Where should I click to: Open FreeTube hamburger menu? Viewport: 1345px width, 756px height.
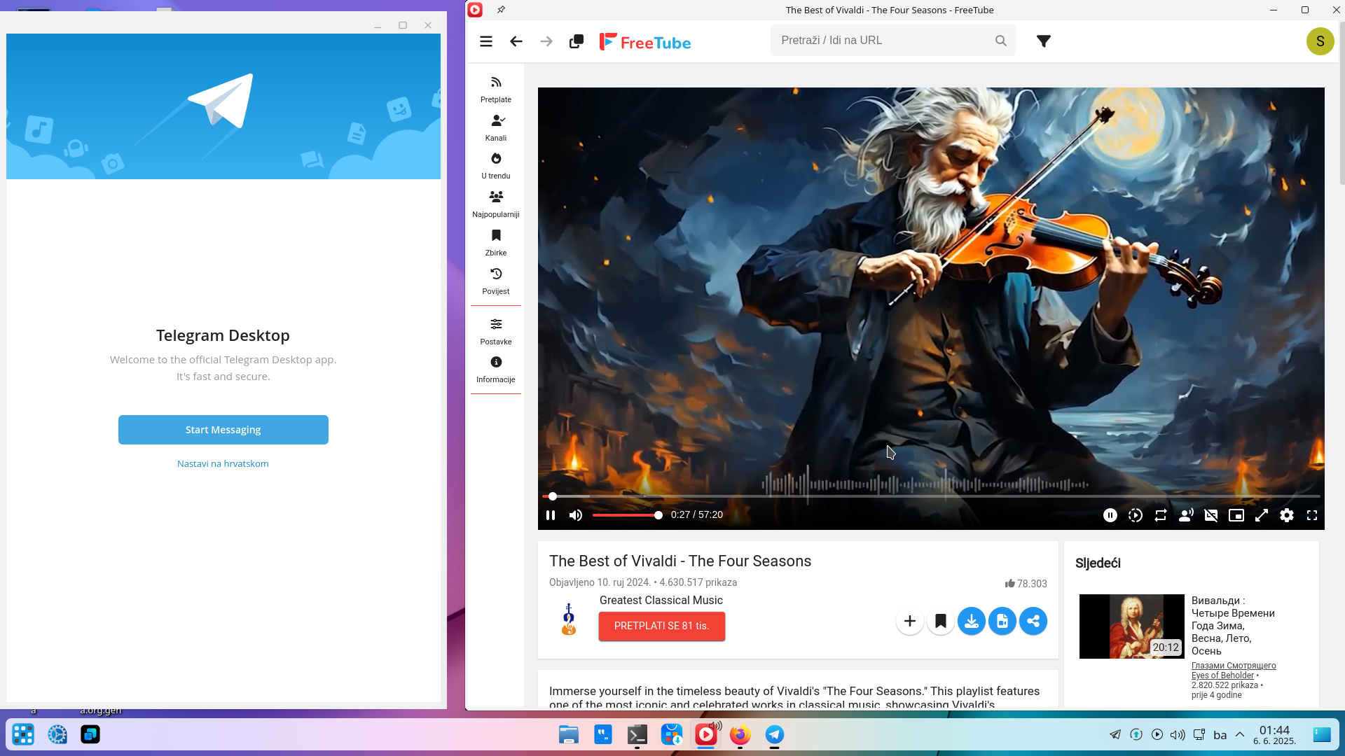tap(485, 41)
